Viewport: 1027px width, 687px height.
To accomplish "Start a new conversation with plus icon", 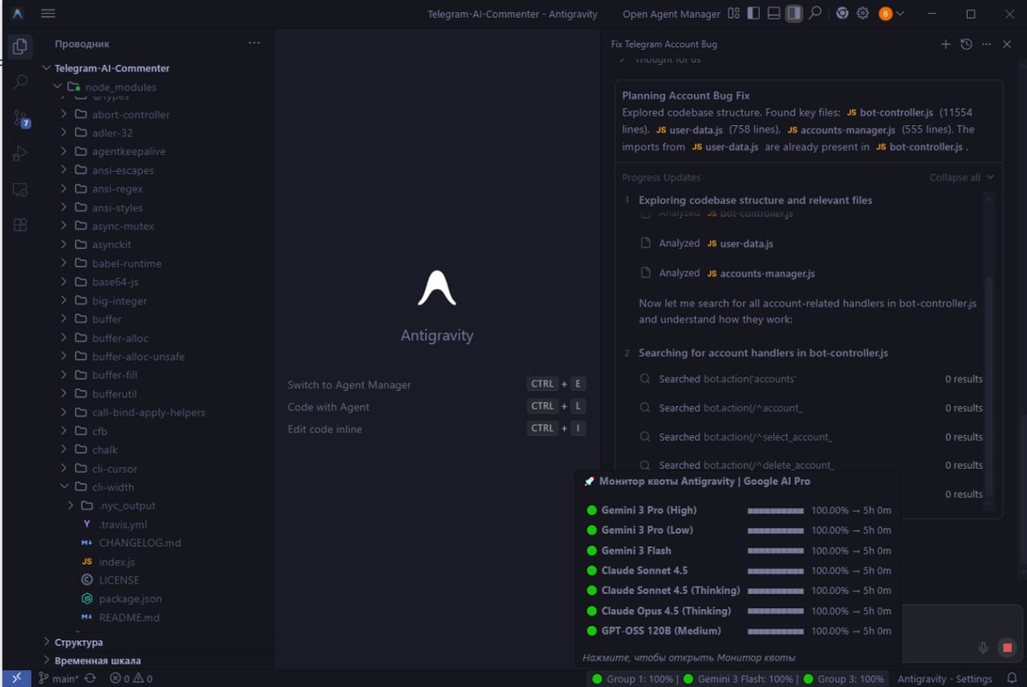I will (946, 44).
